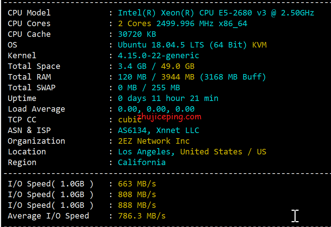This screenshot has height=227, width=331.
Task: Click the kernel version 4.15.0-22-generic
Action: (x=158, y=56)
